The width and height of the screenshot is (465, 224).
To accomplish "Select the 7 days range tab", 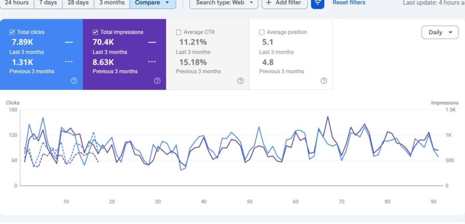I will coord(48,3).
